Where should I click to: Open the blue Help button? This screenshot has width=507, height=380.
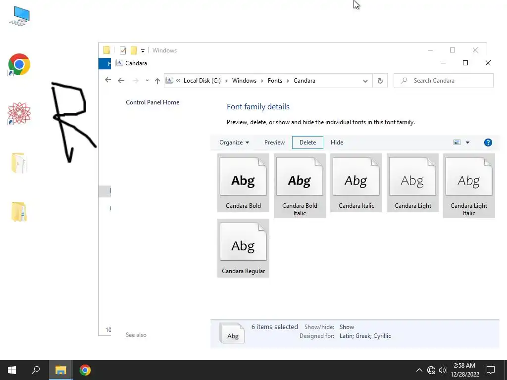point(488,142)
